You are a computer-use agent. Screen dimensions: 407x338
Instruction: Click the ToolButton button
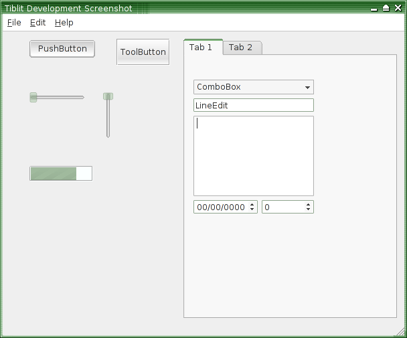143,52
